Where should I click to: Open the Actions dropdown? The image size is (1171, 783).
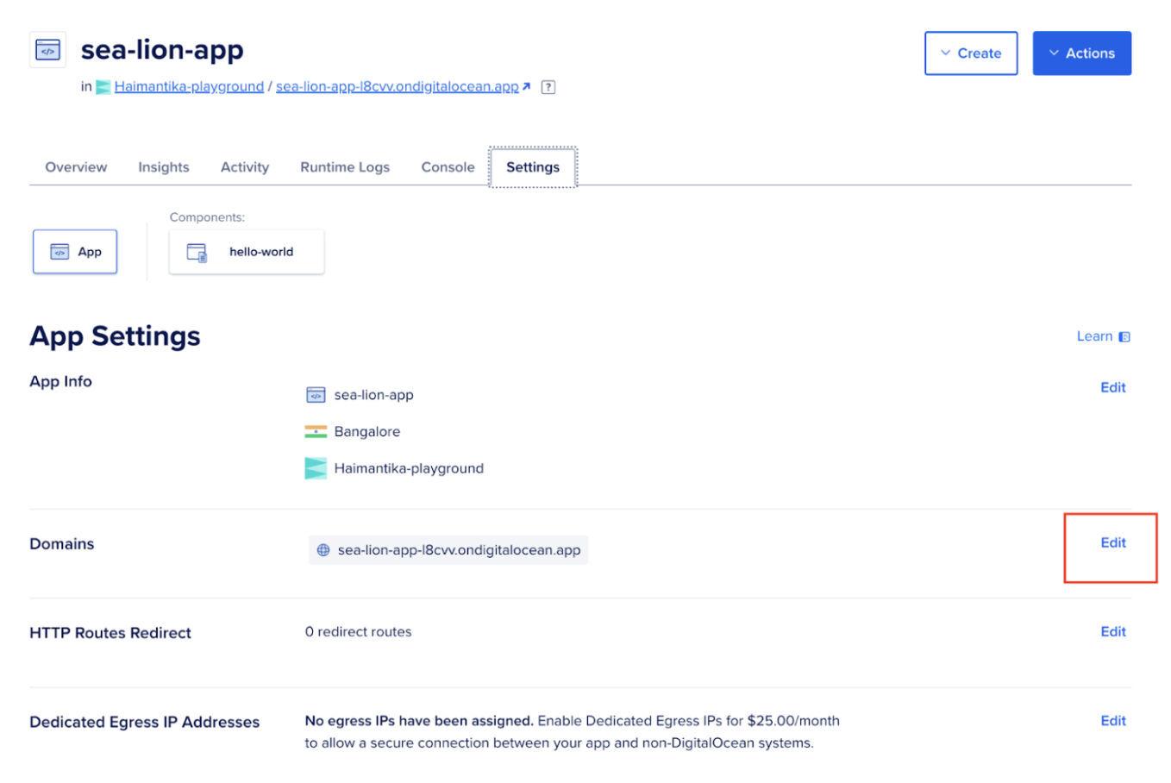click(x=1082, y=53)
